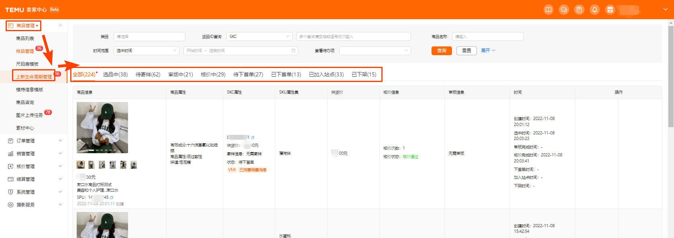The width and height of the screenshot is (674, 238).
Task: Click 展开 to expand more filters
Action: point(488,51)
